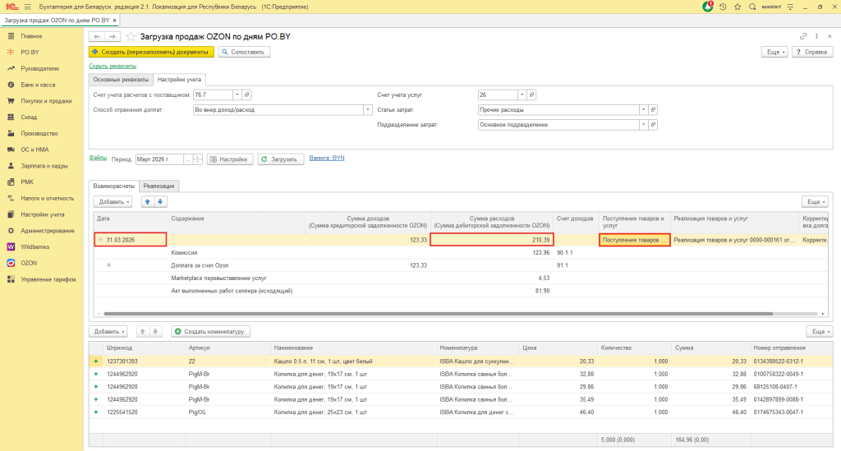
Task: Switch to Основные реквизиты tab
Action: pyautogui.click(x=121, y=80)
